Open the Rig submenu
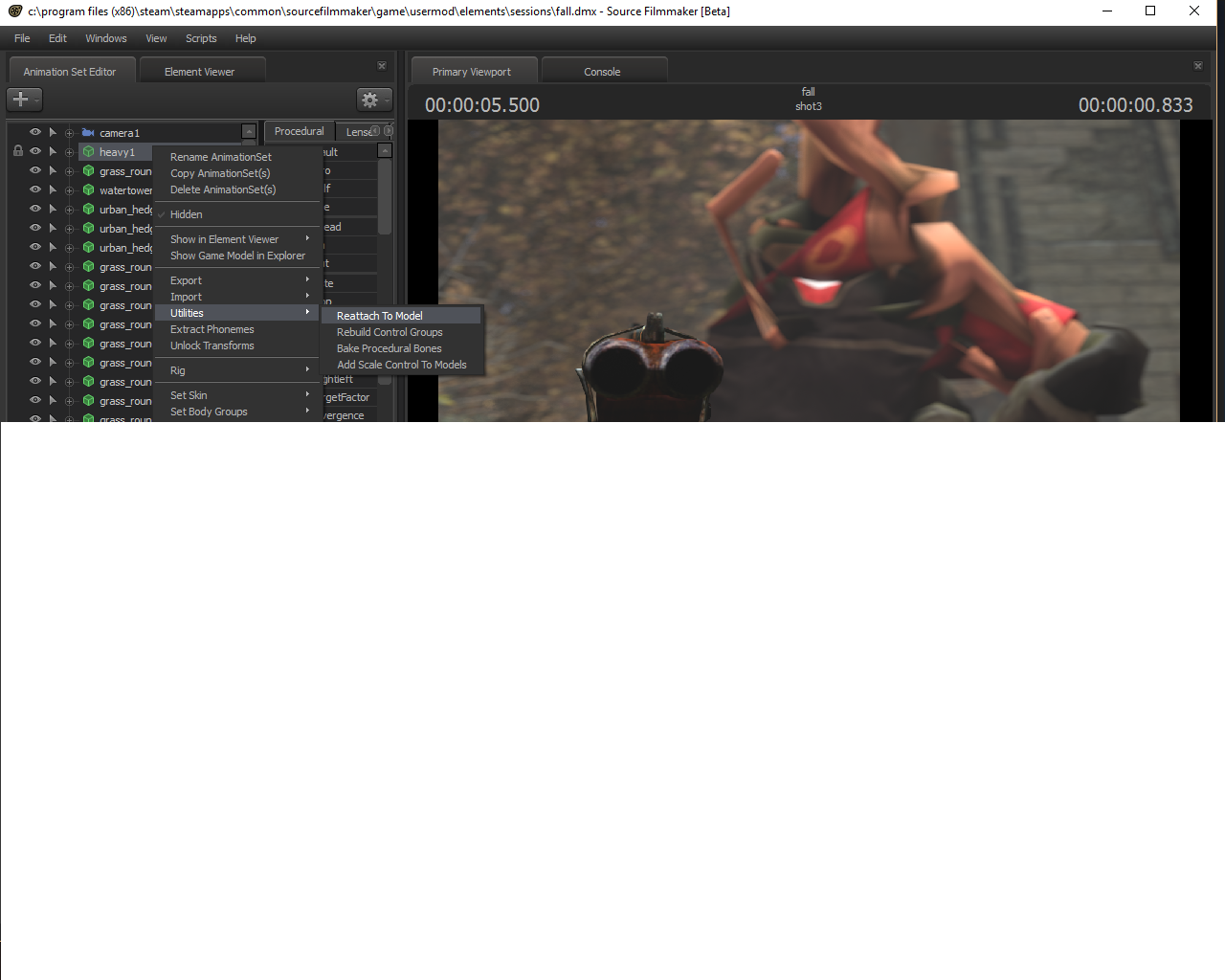1225x980 pixels. point(236,370)
